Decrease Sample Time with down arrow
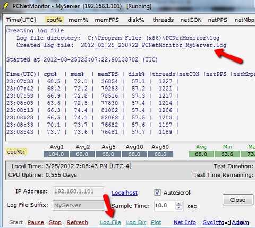Image resolution: width=255 pixels, height=228 pixels. 179,208
